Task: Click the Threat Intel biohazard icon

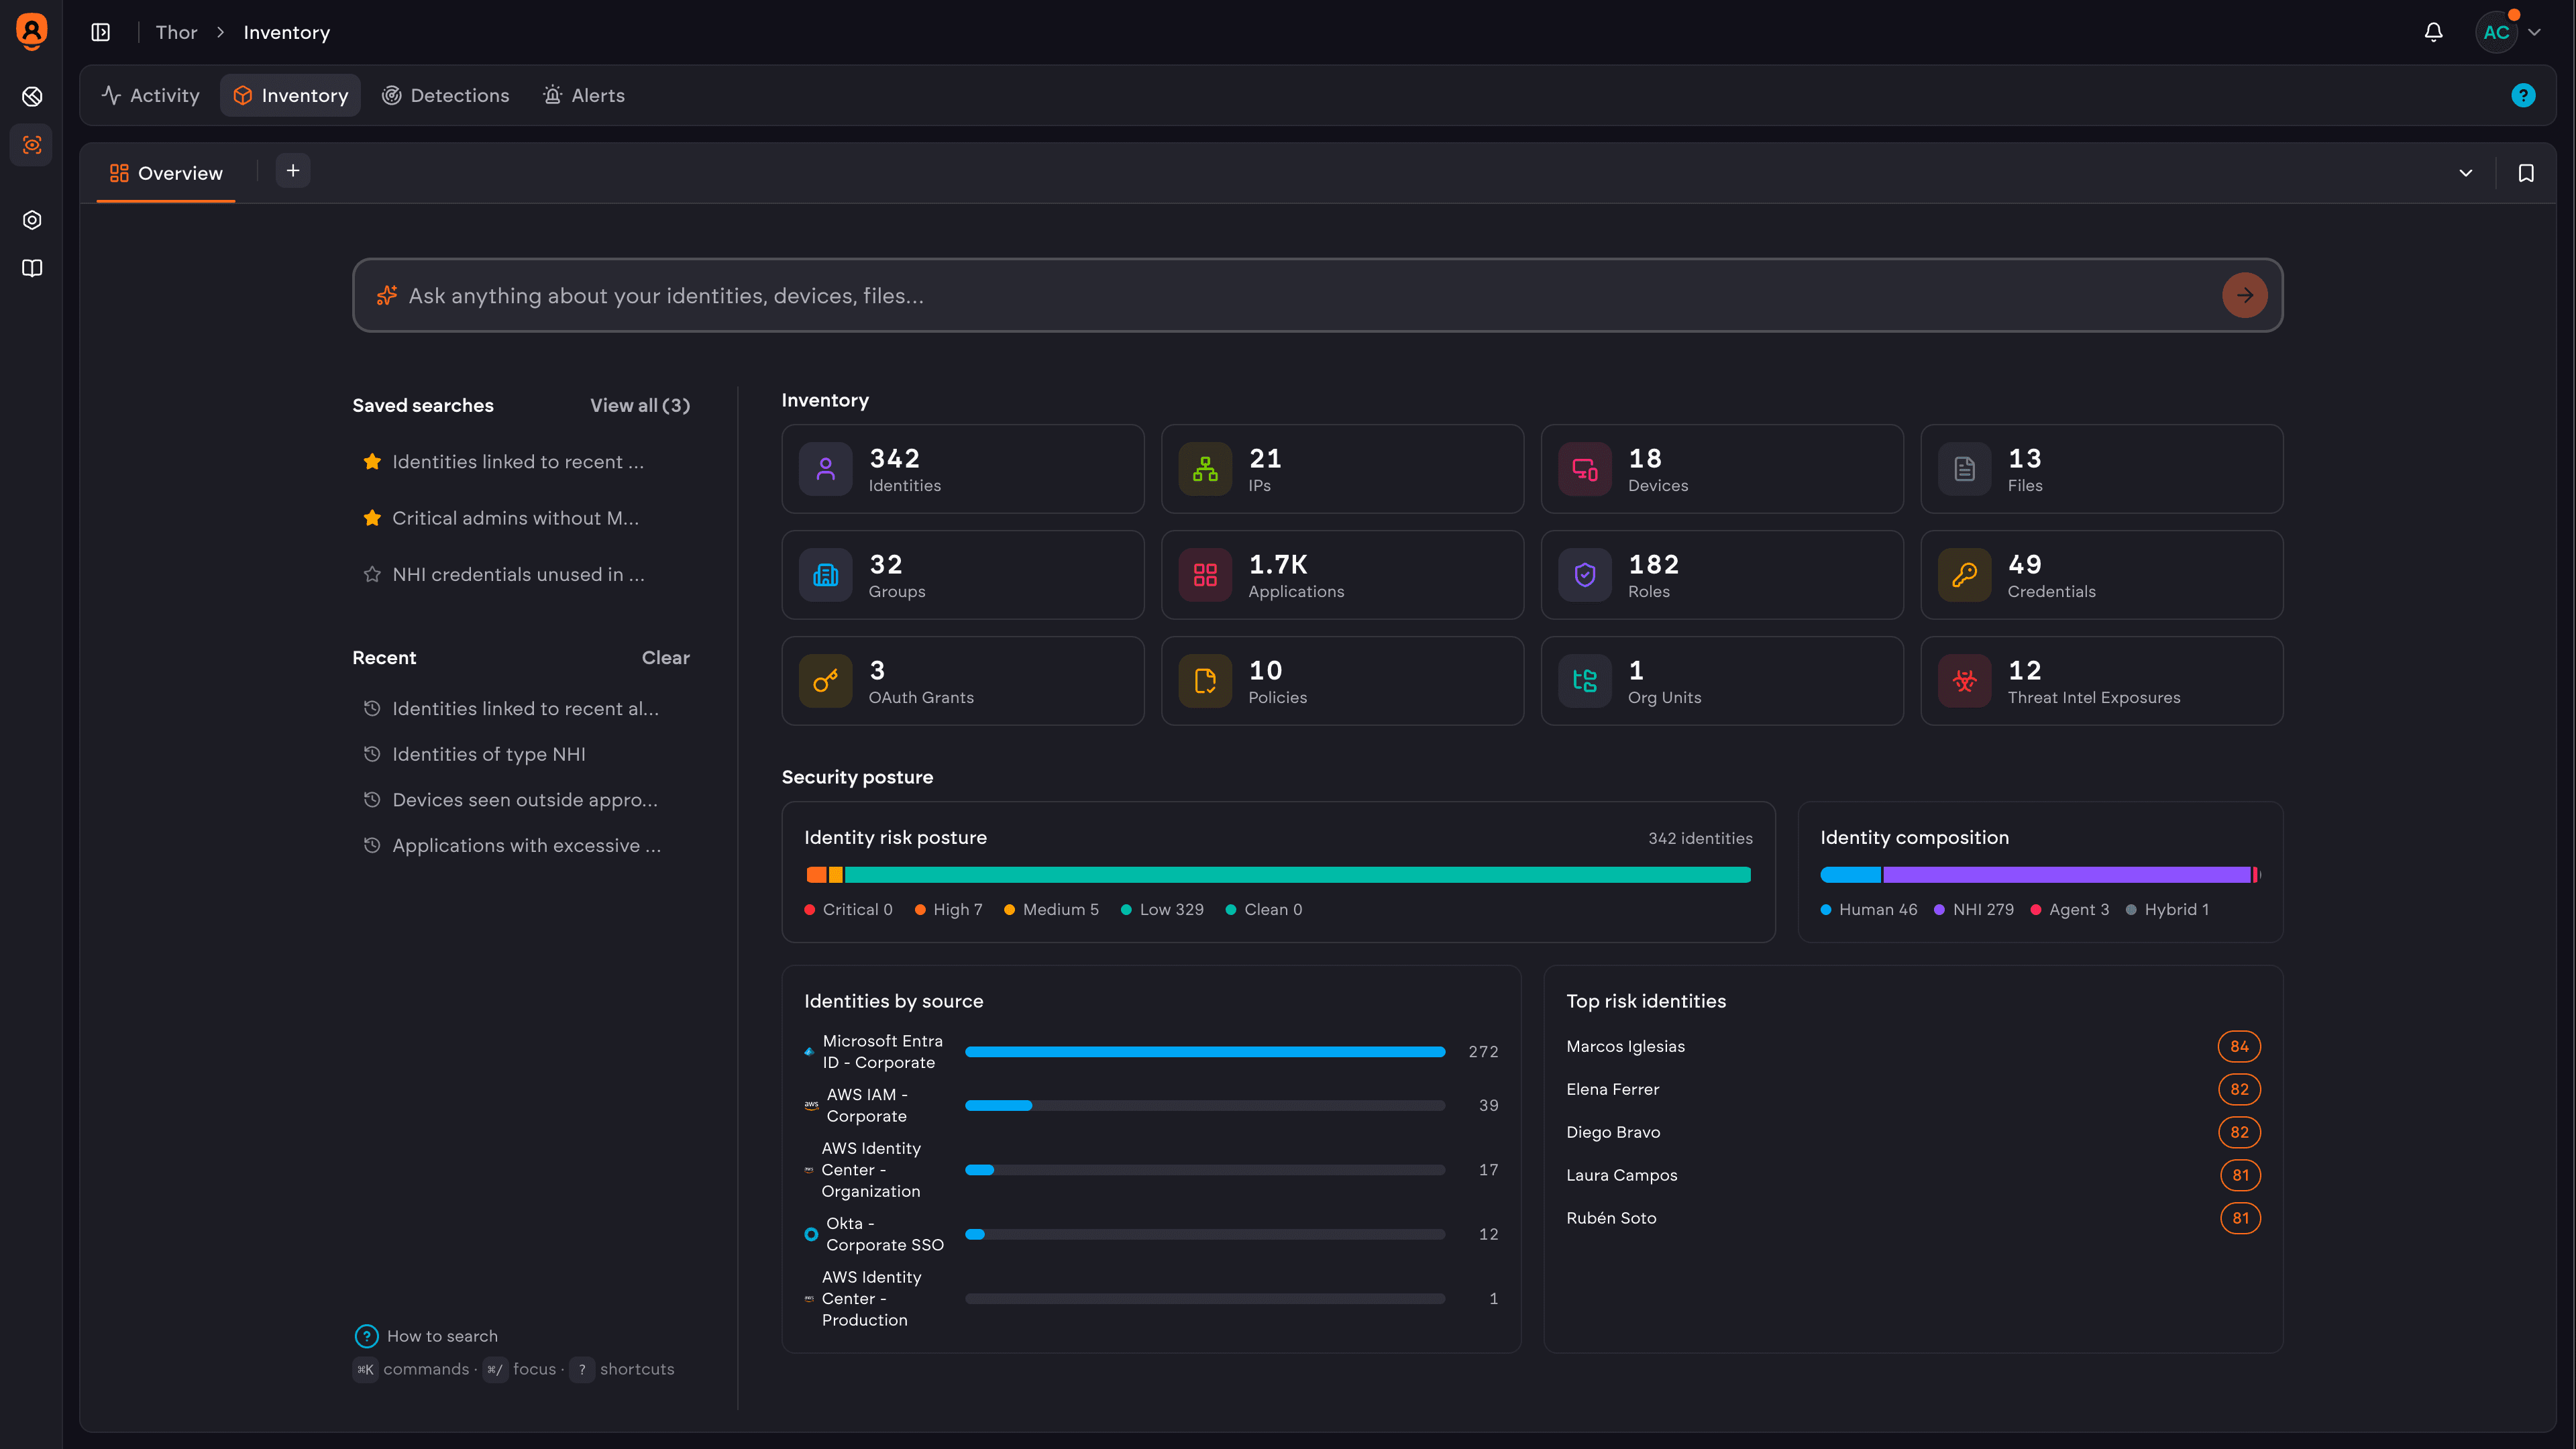Action: pyautogui.click(x=1964, y=681)
